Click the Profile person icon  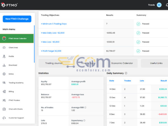point(4,56)
